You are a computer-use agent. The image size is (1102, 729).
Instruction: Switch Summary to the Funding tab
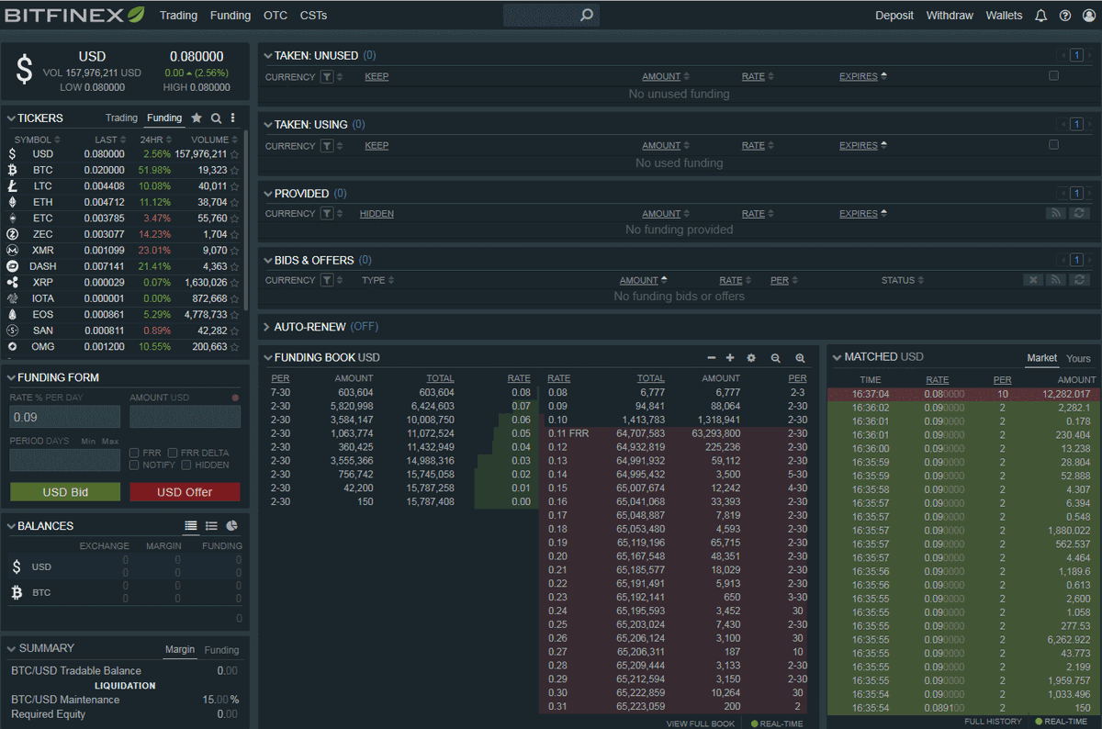221,650
